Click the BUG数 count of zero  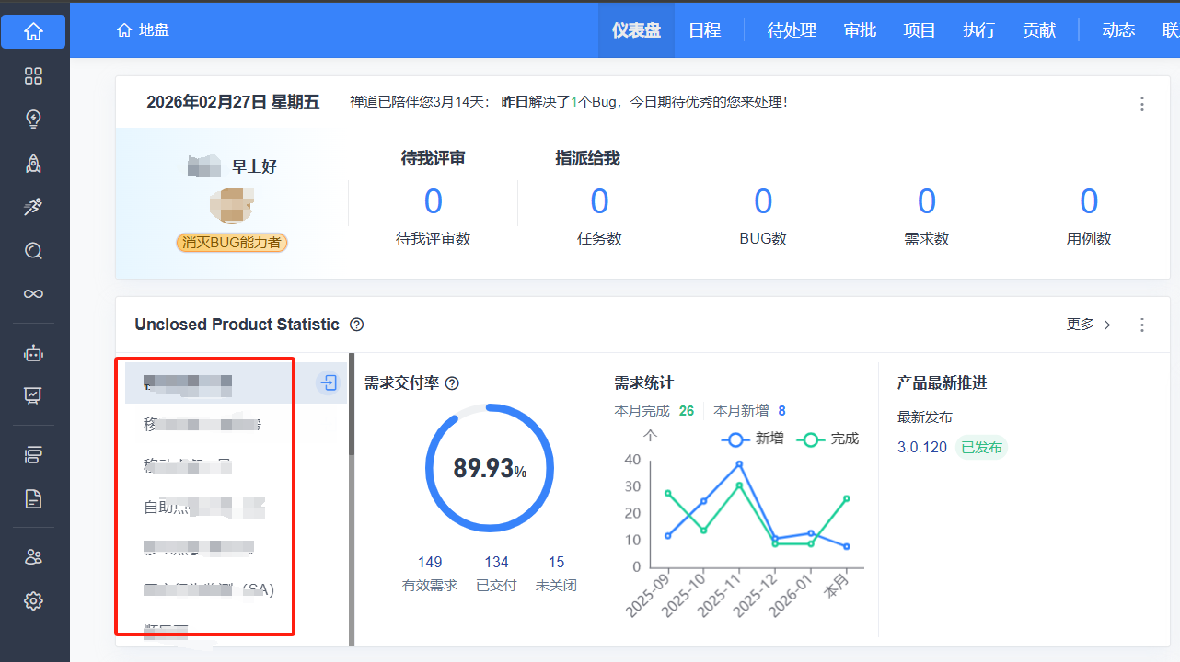click(x=763, y=201)
